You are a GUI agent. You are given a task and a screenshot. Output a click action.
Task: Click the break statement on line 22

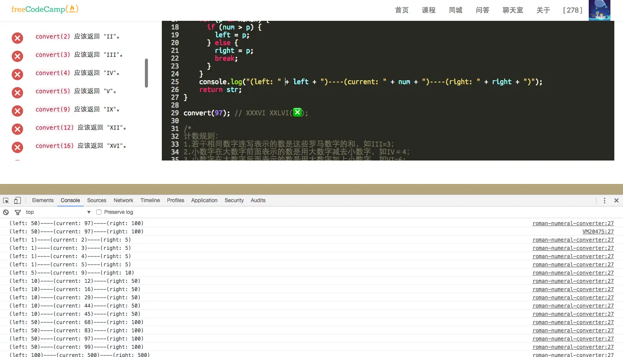point(226,58)
